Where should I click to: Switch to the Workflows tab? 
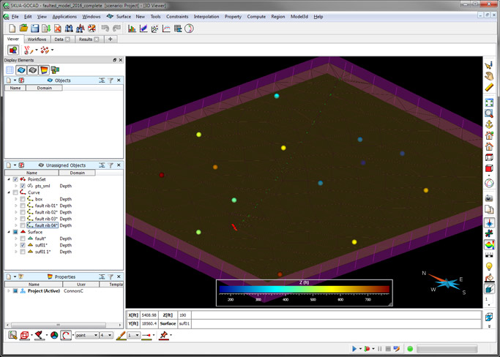[37, 40]
